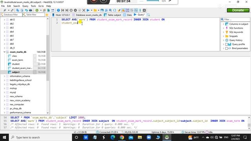Click the Windows Start button
This screenshot has width=251, height=141.
point(4,137)
